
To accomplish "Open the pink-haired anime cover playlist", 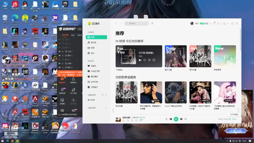I will [225, 92].
